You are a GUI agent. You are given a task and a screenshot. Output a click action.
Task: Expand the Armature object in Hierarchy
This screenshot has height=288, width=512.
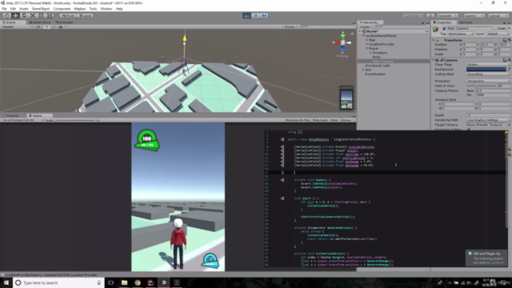pos(370,53)
